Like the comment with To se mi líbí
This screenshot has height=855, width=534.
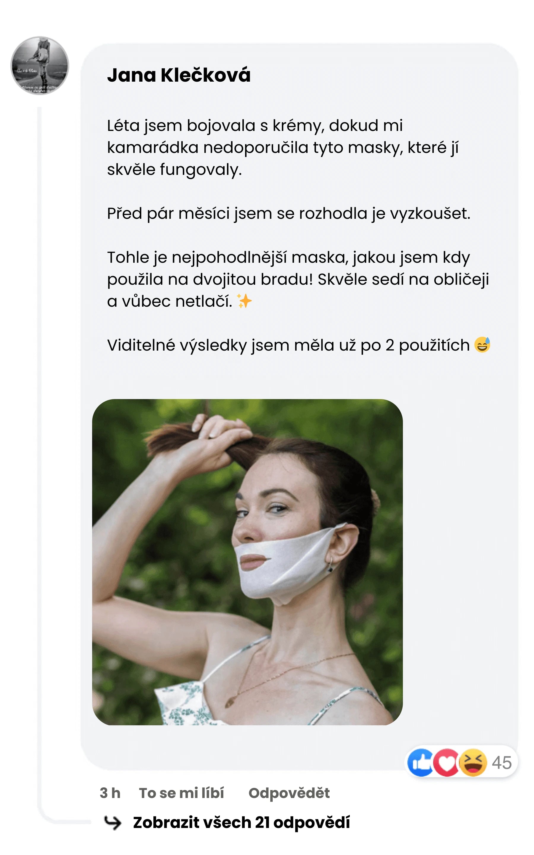click(x=182, y=793)
